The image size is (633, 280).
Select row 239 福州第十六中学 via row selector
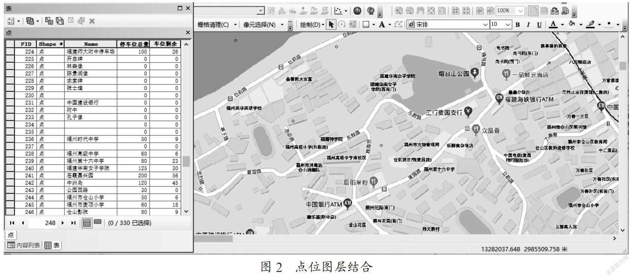point(10,161)
